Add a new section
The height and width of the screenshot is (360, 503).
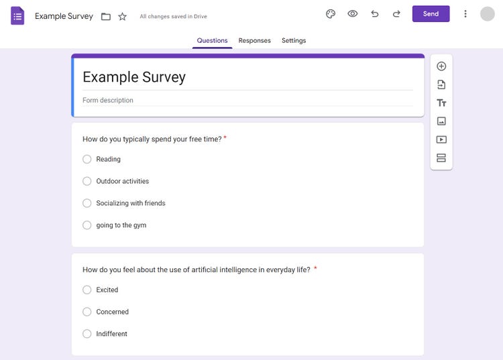(441, 158)
